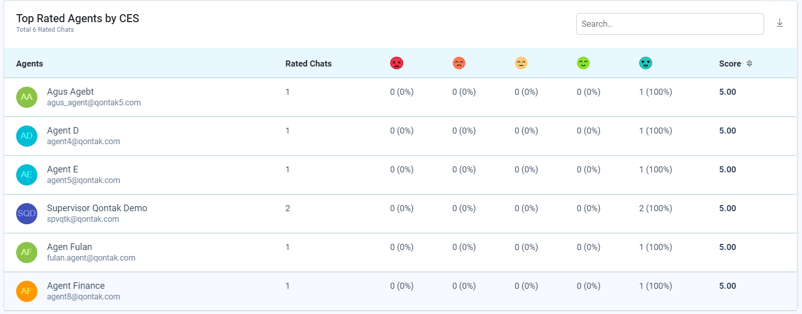Click email fulan.agent@qontak.com
Image resolution: width=802 pixels, height=314 pixels.
91,258
